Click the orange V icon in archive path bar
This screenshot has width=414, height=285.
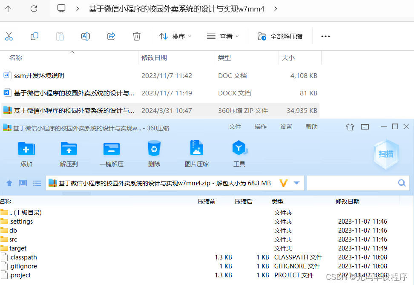284,183
